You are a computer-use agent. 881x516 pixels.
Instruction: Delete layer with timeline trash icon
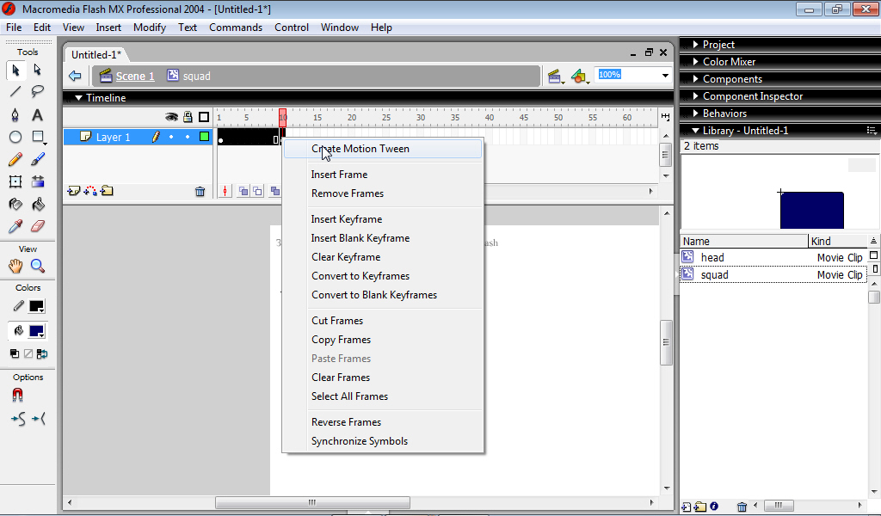pyautogui.click(x=200, y=192)
